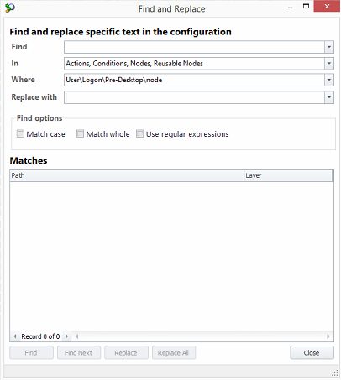341x380 pixels.
Task: Click the Close button
Action: click(x=312, y=352)
